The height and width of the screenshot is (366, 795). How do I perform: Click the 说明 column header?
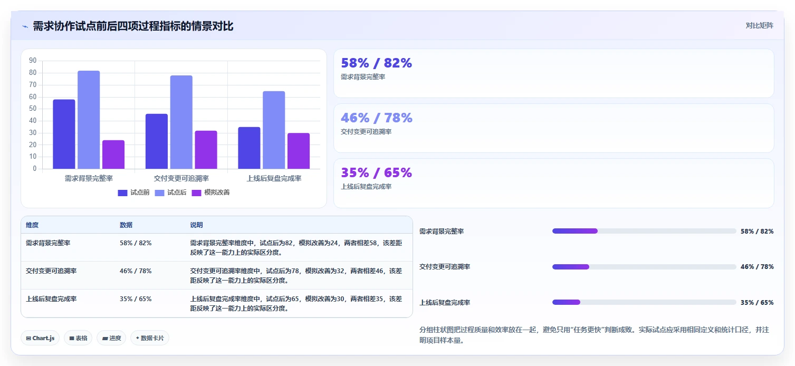click(196, 225)
